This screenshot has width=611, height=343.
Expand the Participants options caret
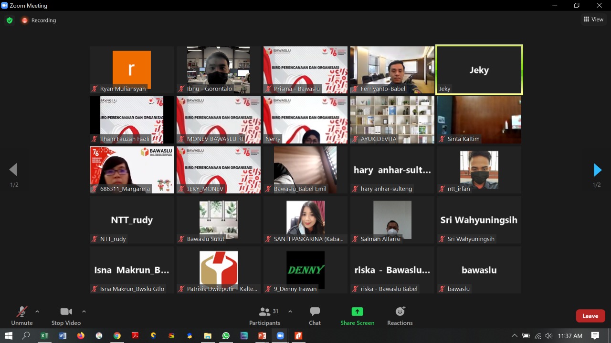[290, 312]
